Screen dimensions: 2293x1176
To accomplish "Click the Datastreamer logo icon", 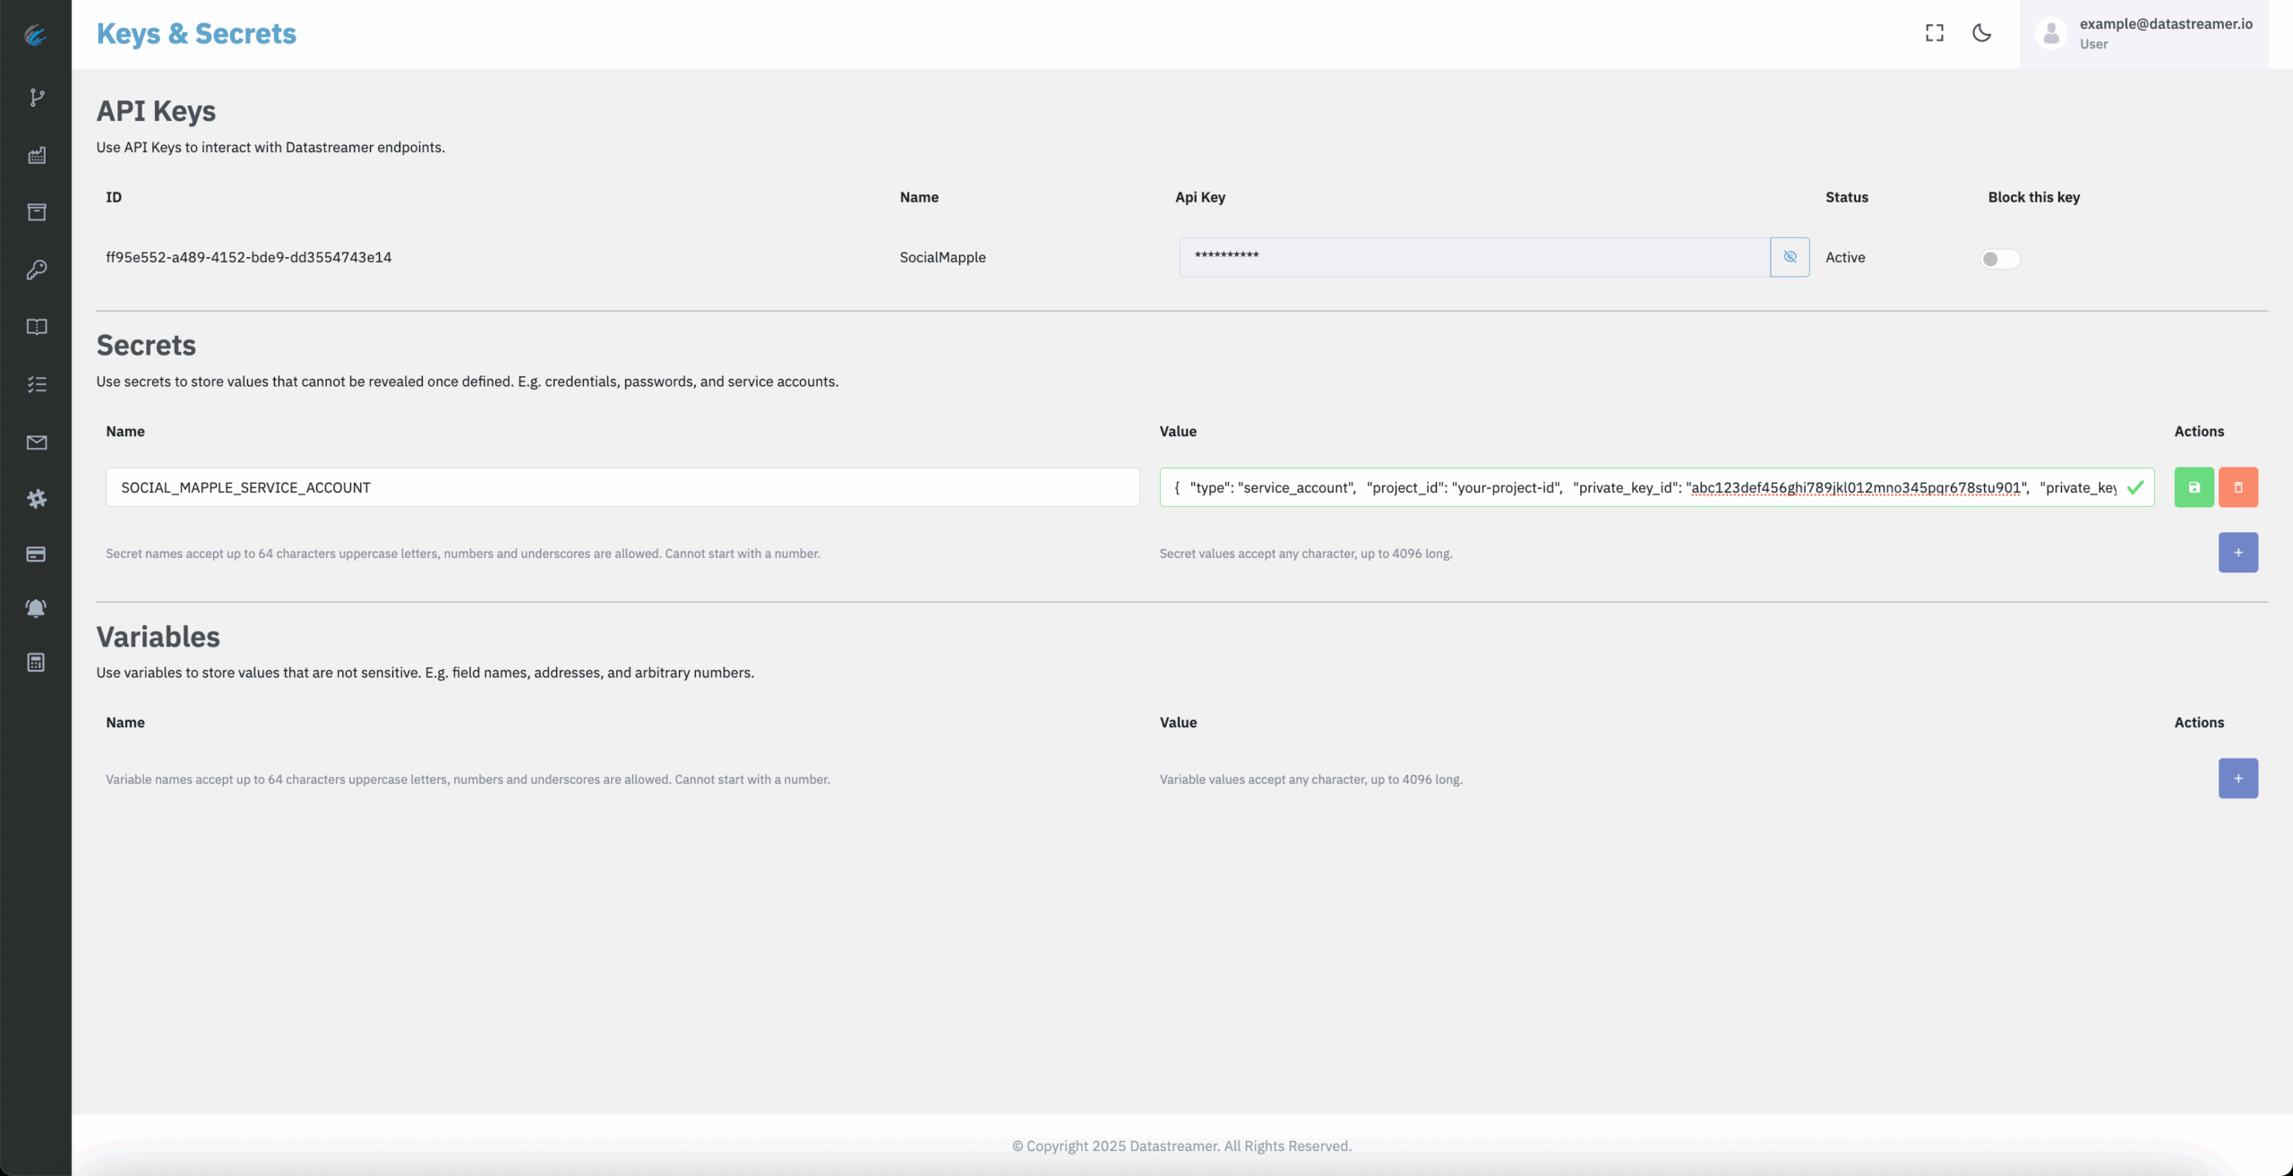I will (36, 35).
